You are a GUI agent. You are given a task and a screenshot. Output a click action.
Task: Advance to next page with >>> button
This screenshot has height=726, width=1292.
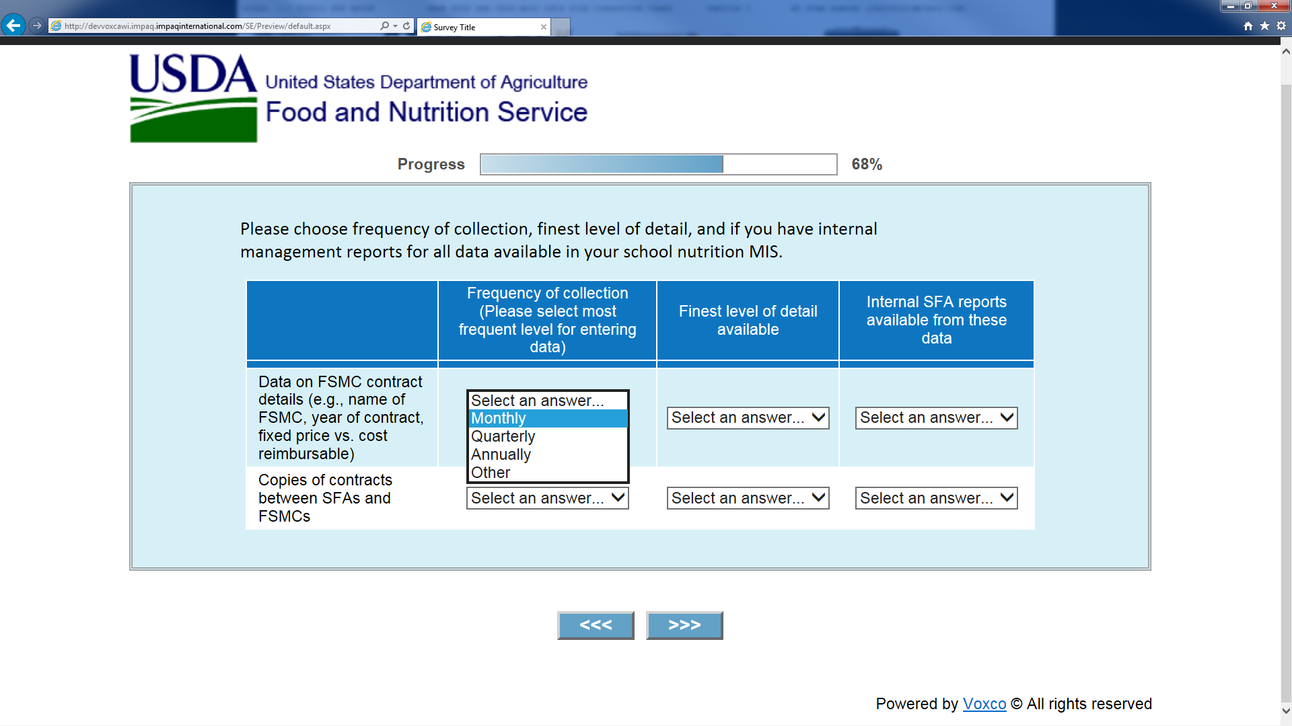pyautogui.click(x=684, y=625)
